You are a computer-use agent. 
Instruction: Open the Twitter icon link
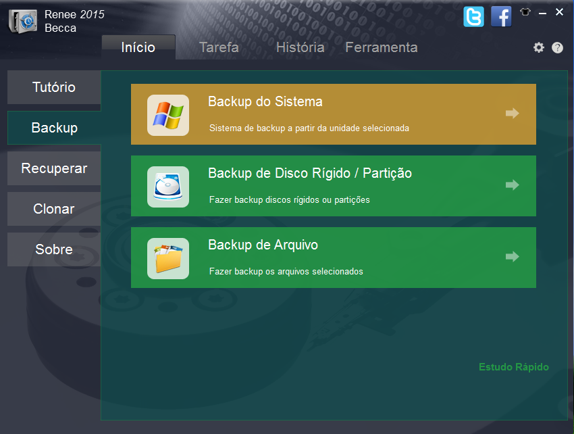pos(473,16)
